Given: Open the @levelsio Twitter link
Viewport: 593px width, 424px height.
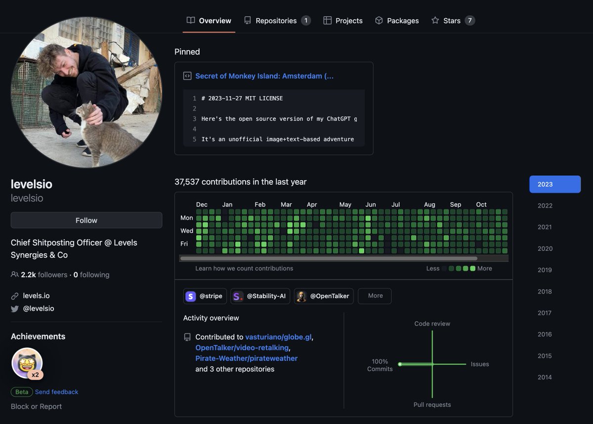Looking at the screenshot, I should click(x=39, y=308).
